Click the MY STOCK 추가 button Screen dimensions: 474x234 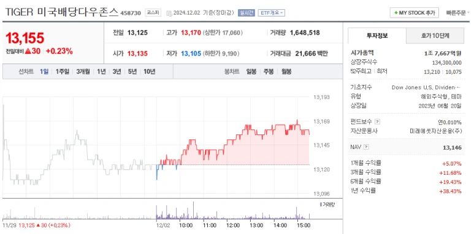click(414, 13)
